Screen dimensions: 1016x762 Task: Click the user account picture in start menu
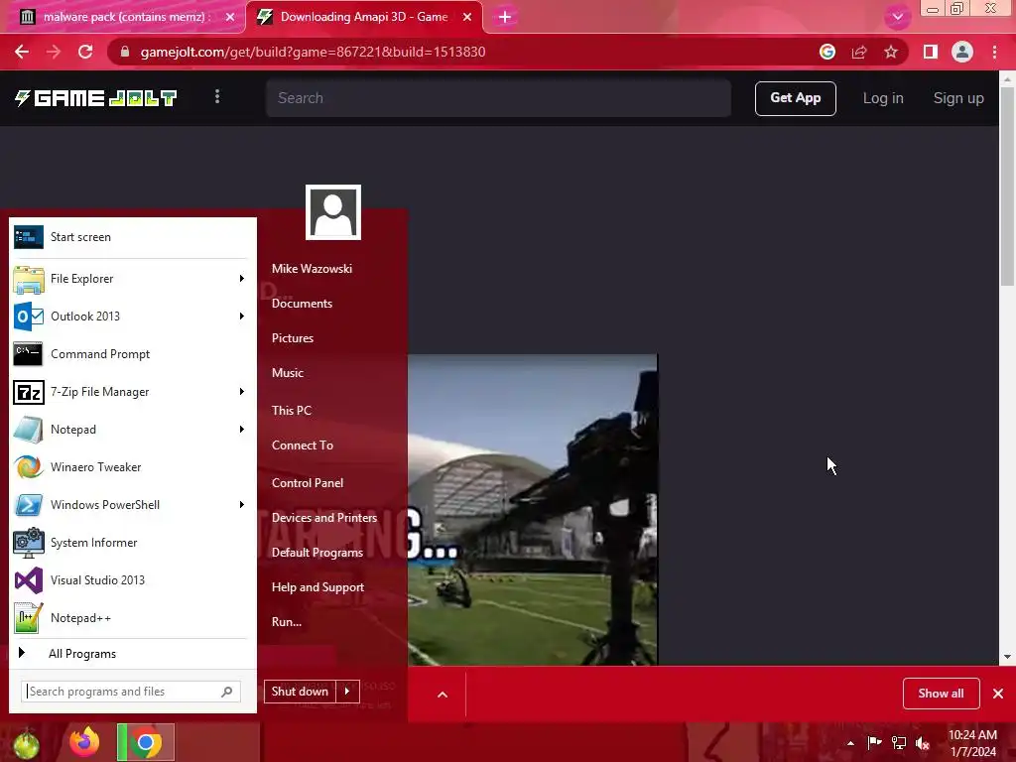point(333,212)
